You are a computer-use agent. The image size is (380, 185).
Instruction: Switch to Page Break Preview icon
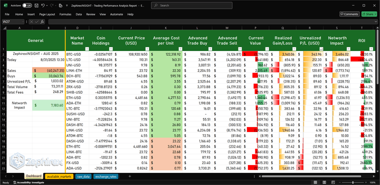point(333,182)
